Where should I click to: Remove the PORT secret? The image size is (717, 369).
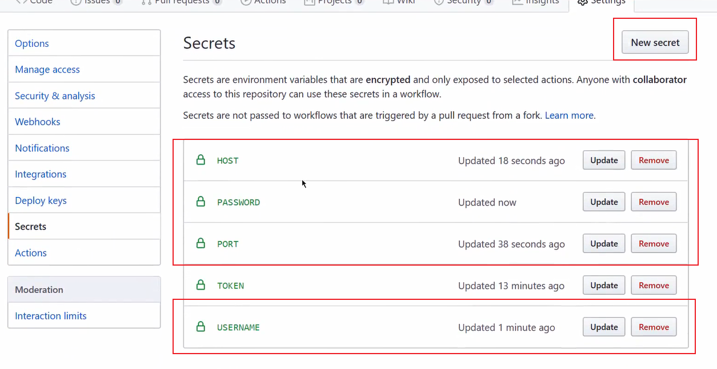tap(654, 244)
